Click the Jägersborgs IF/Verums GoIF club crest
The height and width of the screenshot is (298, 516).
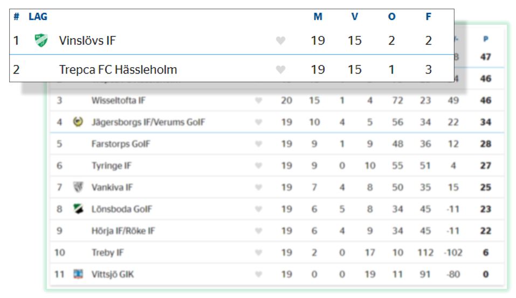pyautogui.click(x=78, y=122)
